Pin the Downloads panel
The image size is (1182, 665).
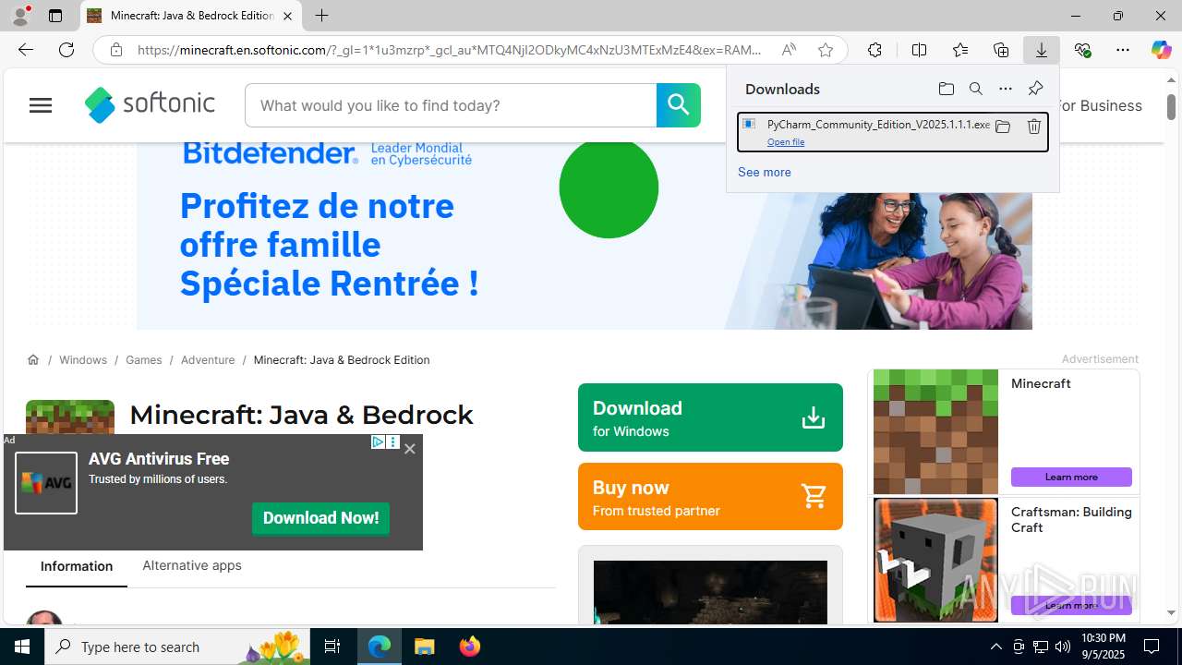[x=1035, y=89]
